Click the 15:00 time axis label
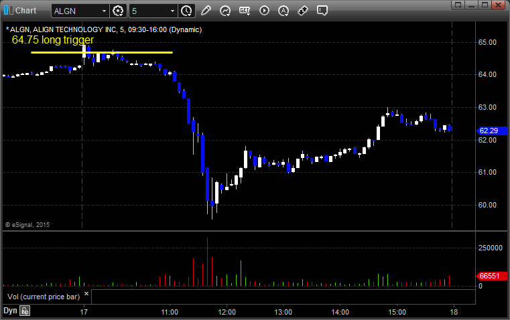The height and width of the screenshot is (320, 510). 397,312
